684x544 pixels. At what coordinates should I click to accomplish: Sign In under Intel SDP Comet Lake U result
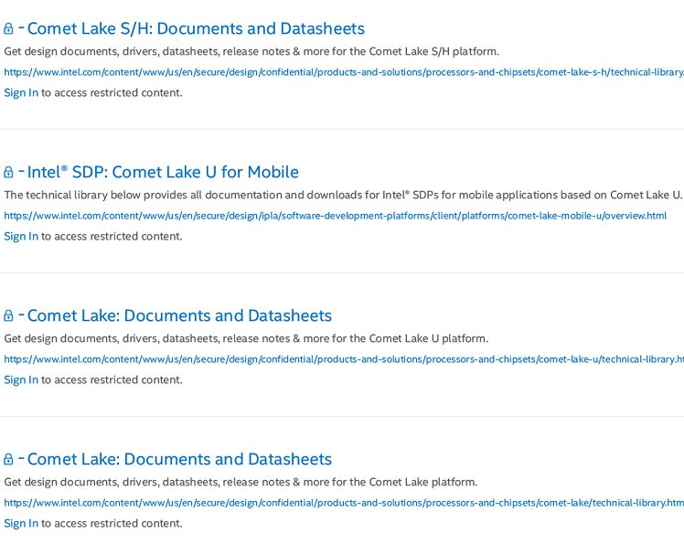(21, 237)
